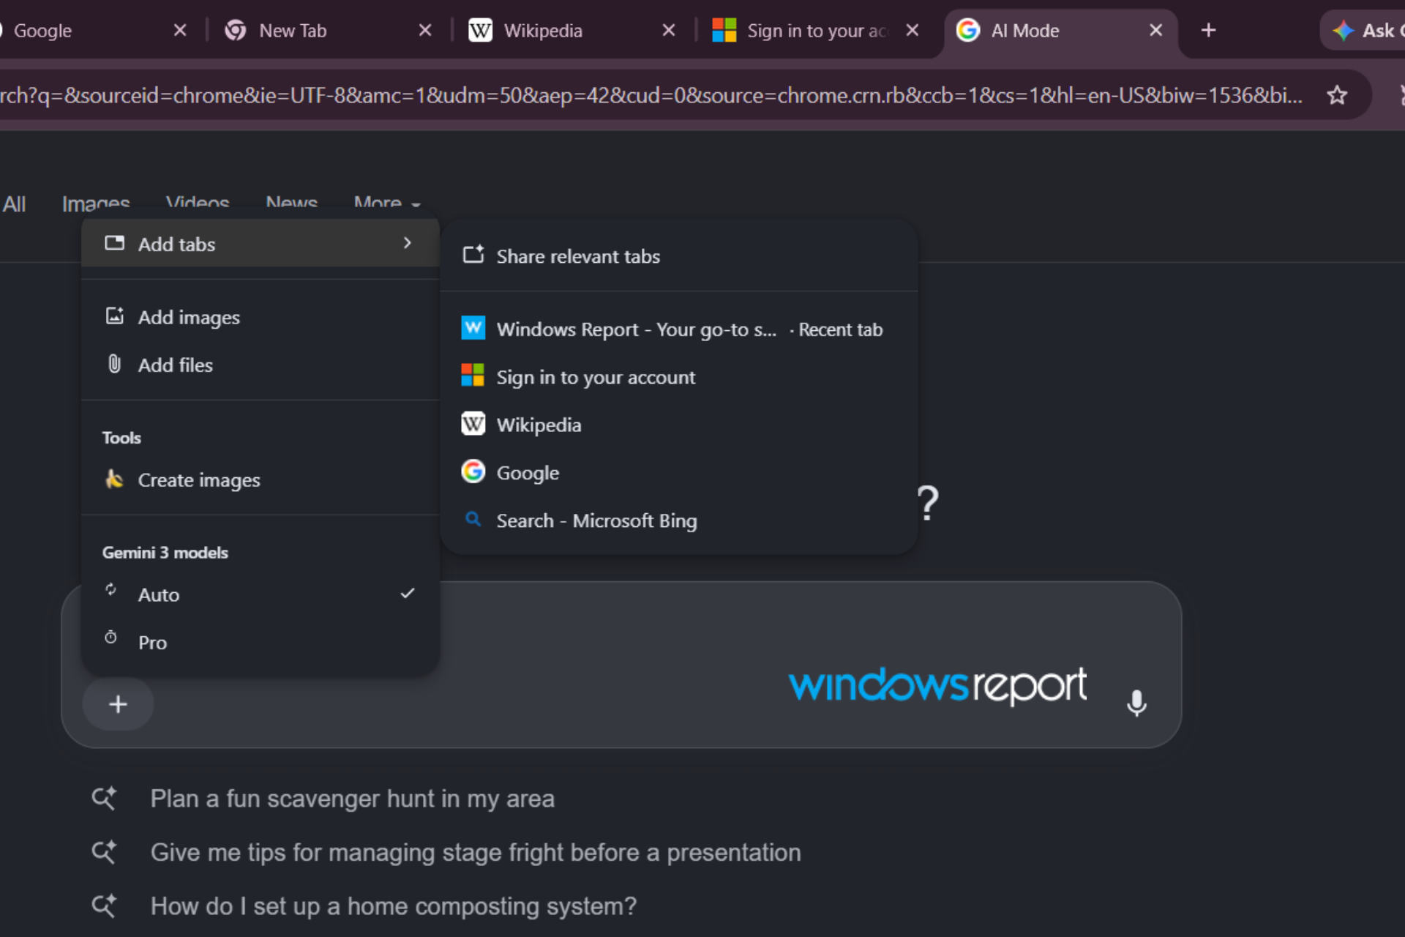Click the banana icon for Create images
This screenshot has height=937, width=1405.
[x=114, y=479]
